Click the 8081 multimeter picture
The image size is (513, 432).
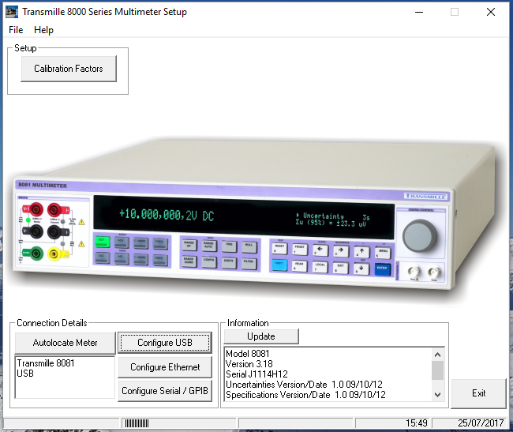pyautogui.click(x=256, y=218)
